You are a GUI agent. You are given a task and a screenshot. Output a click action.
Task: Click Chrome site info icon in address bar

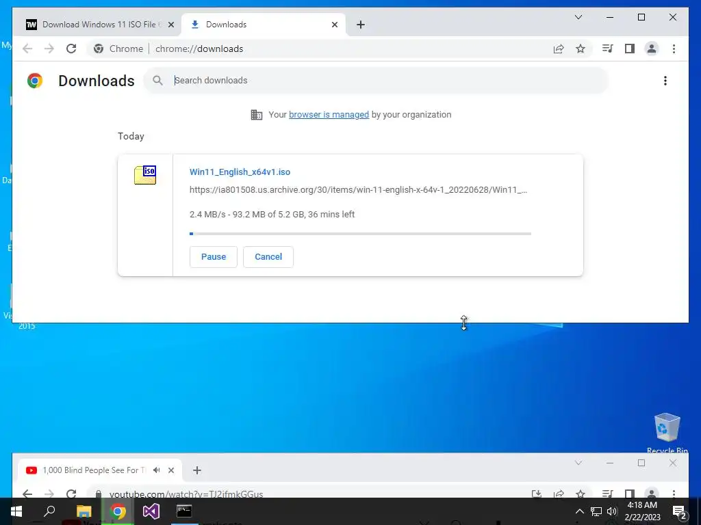click(99, 49)
